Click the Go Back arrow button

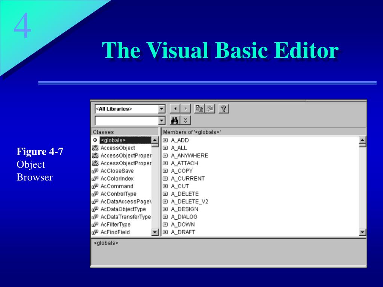click(175, 109)
